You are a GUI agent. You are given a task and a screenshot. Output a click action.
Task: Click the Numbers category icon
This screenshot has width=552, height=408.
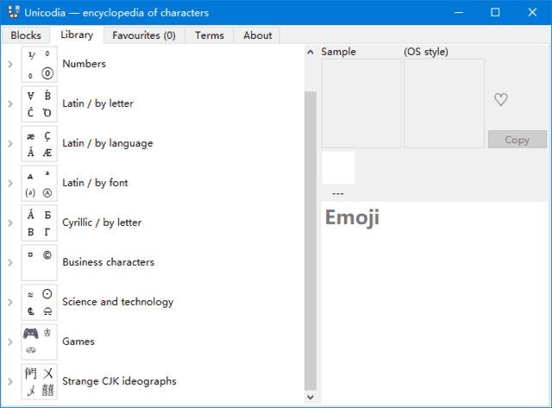coord(40,65)
